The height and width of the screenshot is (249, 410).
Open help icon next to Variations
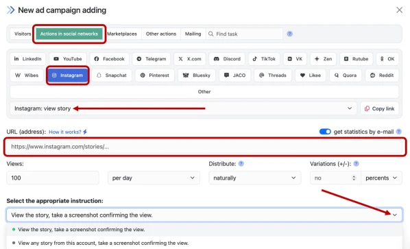(x=356, y=164)
